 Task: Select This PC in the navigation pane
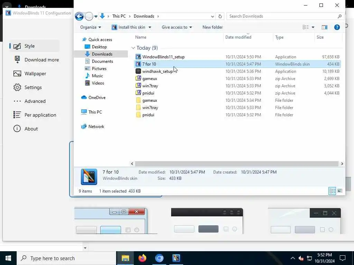(95, 112)
